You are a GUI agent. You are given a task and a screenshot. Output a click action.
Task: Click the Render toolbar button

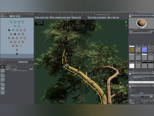point(37,18)
